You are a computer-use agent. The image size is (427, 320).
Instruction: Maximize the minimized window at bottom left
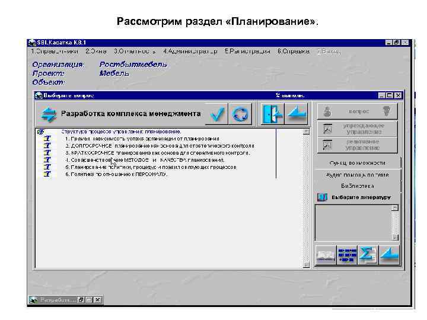point(89,300)
